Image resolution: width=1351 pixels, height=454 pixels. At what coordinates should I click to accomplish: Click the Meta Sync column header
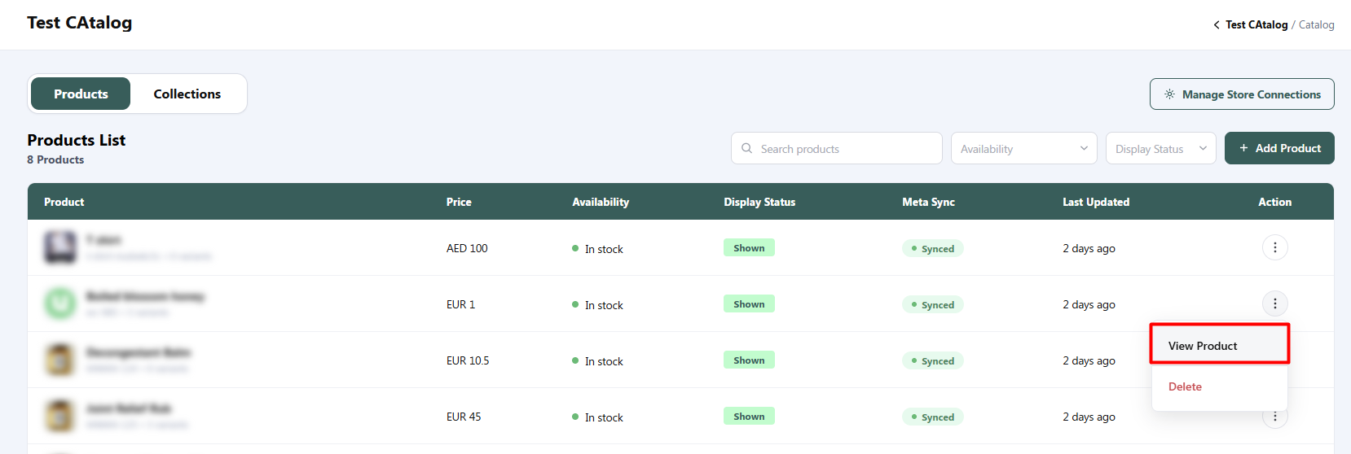tap(928, 202)
